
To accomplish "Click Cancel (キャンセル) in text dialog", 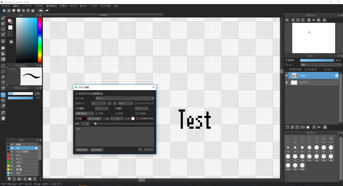I will pyautogui.click(x=149, y=150).
